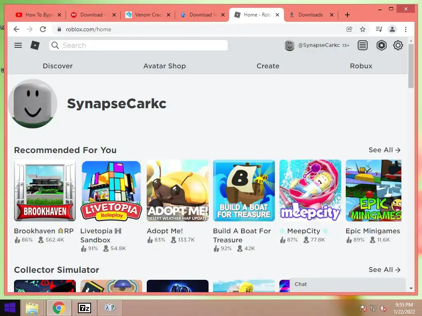Close the Home - Roblox tab

(x=277, y=15)
